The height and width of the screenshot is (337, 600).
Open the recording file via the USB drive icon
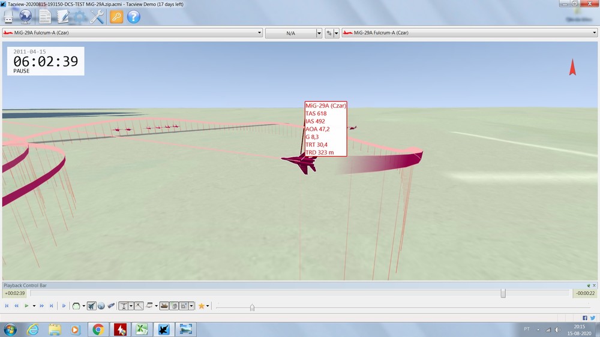(x=8, y=17)
